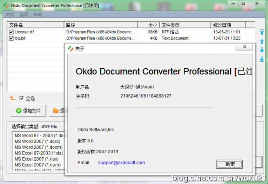Image resolution: width=268 pixels, height=184 pixels.
Task: Click the 13-07-31 13:23 date cell
Action: pos(227,38)
